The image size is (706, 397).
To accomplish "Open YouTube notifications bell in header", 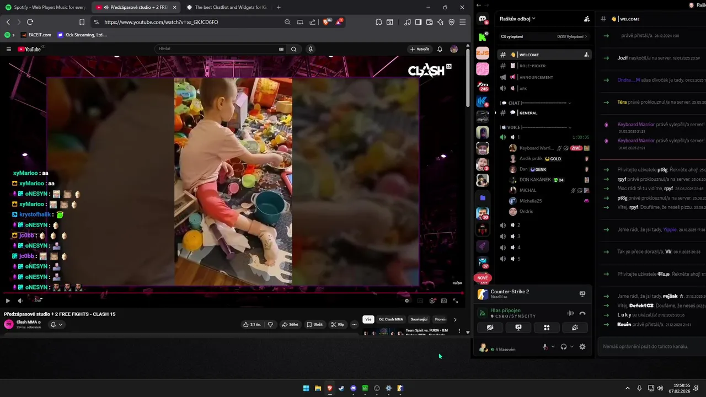I will (440, 49).
